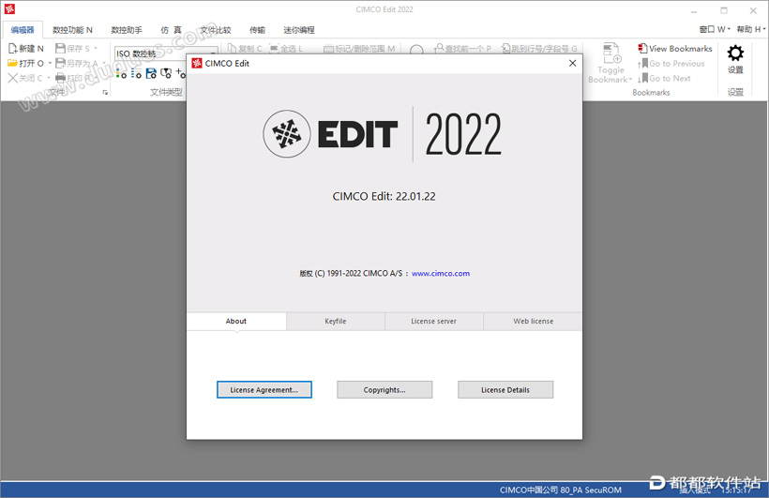Expand the 关闭 C dropdown arrow

pos(49,78)
